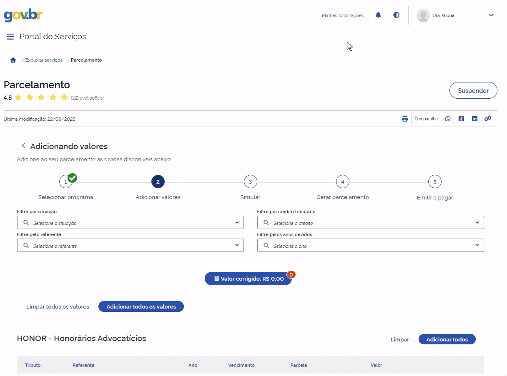Screen dimensions: 507x376
Task: Click Limpar todos os valores
Action: [58, 306]
